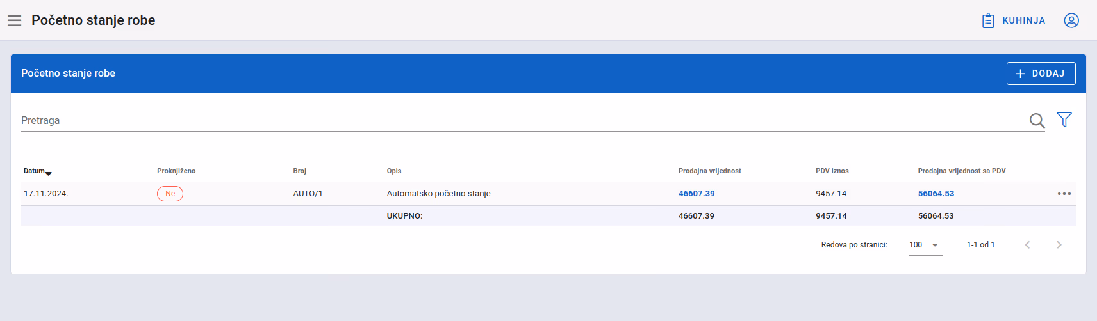The image size is (1097, 321).
Task: Select the Automatsko početno stanje row
Action: [x=548, y=194]
